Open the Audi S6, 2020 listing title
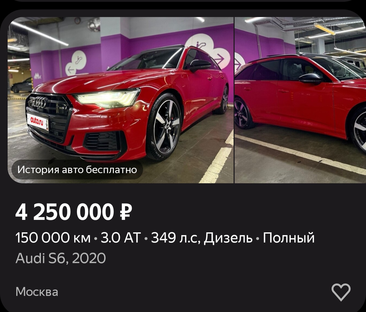Screen dimensions: 366x312 60,258
